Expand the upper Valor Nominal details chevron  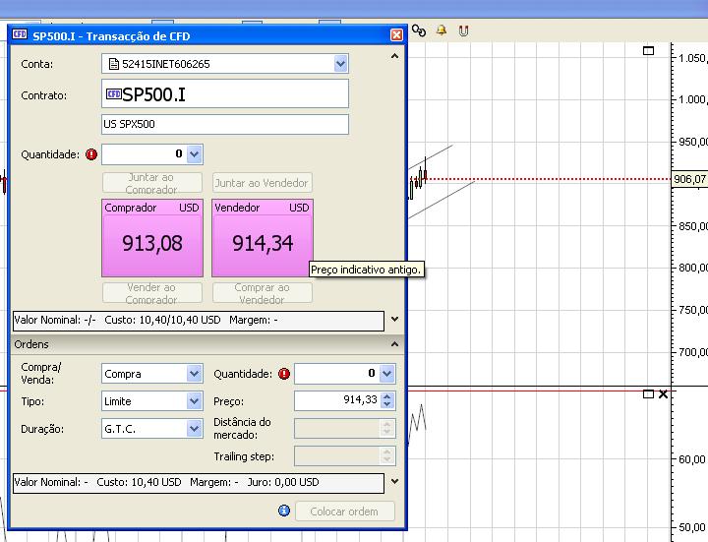pos(394,319)
